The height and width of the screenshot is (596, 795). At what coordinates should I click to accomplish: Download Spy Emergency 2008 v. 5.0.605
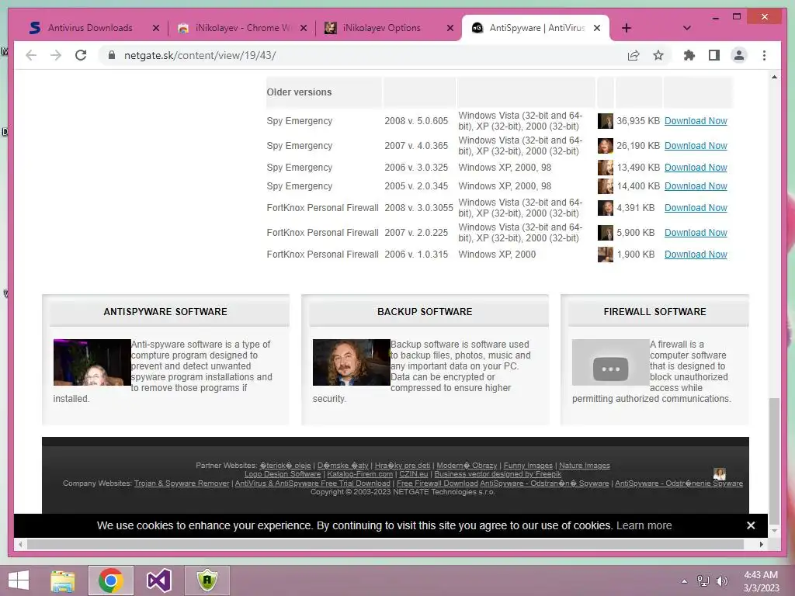(x=696, y=120)
